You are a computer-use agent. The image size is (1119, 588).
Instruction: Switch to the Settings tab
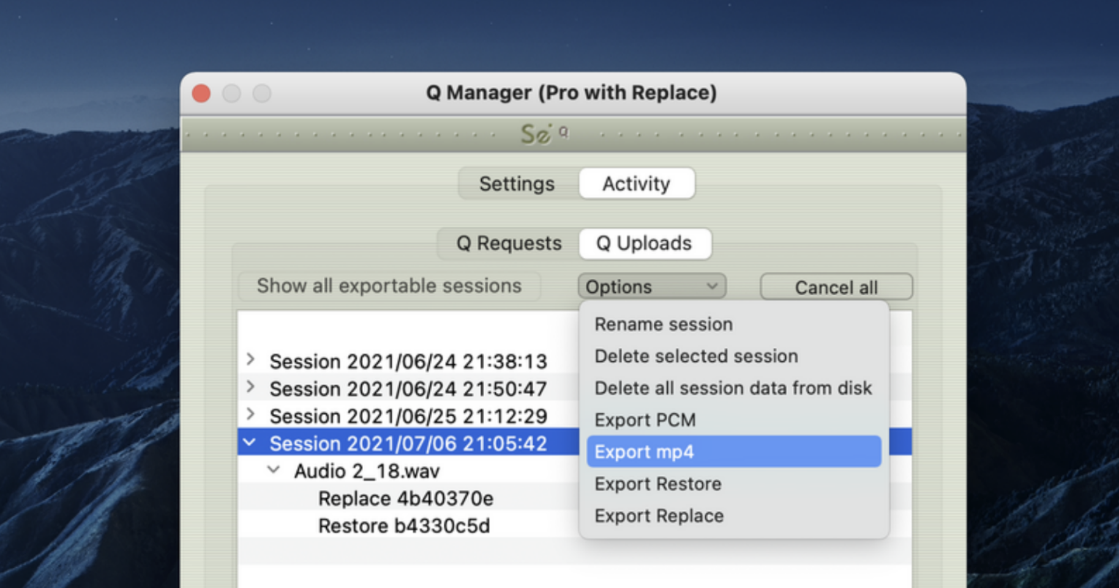517,183
